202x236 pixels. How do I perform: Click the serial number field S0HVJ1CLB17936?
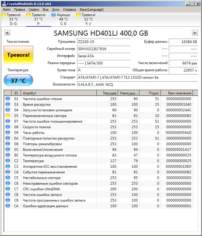[x=104, y=49]
